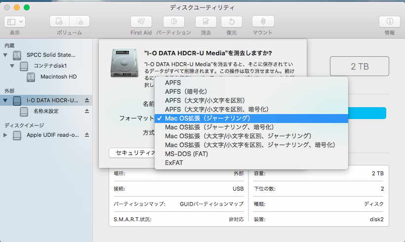Click the Erase toolbar icon
Image resolution: width=405 pixels, height=242 pixels.
pyautogui.click(x=206, y=21)
